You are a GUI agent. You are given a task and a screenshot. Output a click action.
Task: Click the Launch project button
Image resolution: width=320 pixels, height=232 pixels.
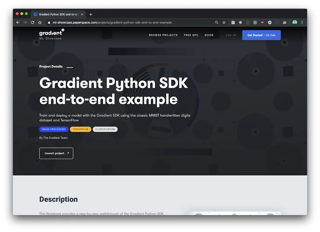click(56, 153)
